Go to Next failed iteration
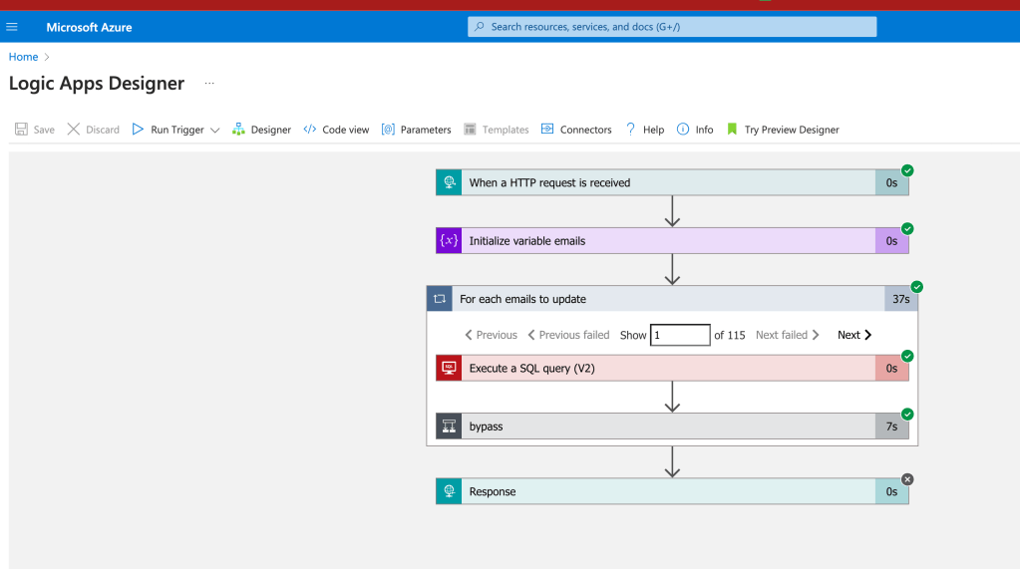Viewport: 1020px width, 569px height. tap(787, 335)
